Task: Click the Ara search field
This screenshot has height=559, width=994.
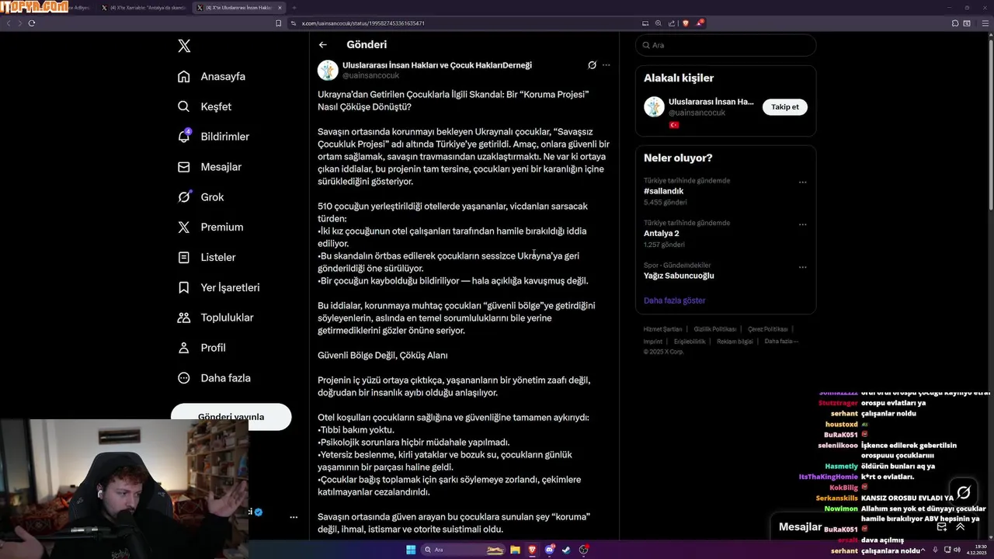Action: pos(725,45)
